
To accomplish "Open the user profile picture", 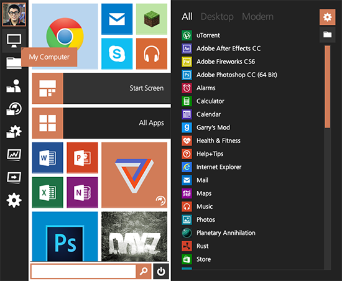I will [14, 14].
